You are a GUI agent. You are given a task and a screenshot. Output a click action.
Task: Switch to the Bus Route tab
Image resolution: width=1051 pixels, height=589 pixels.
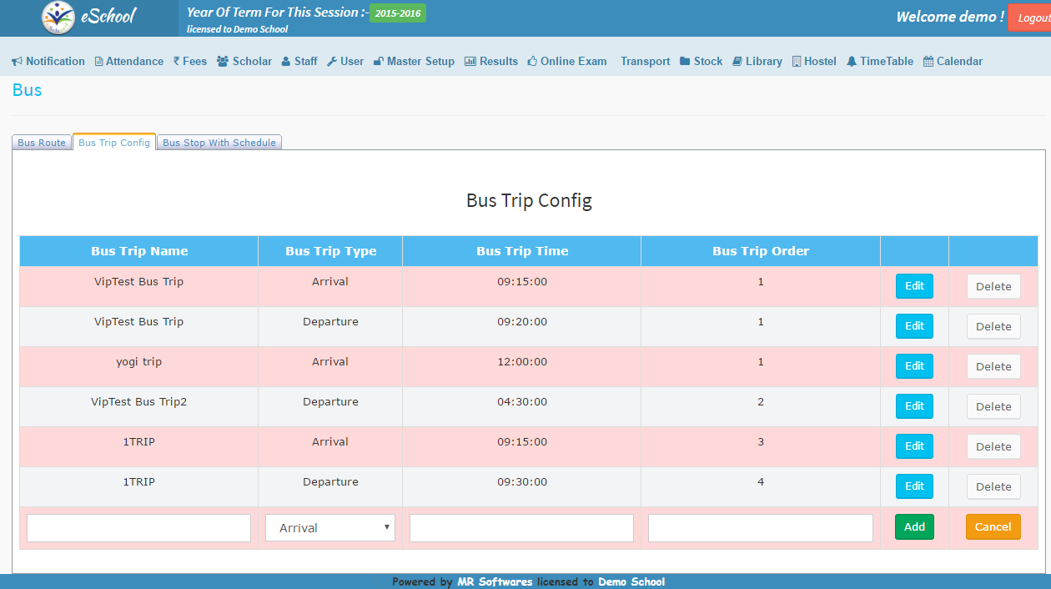click(42, 143)
